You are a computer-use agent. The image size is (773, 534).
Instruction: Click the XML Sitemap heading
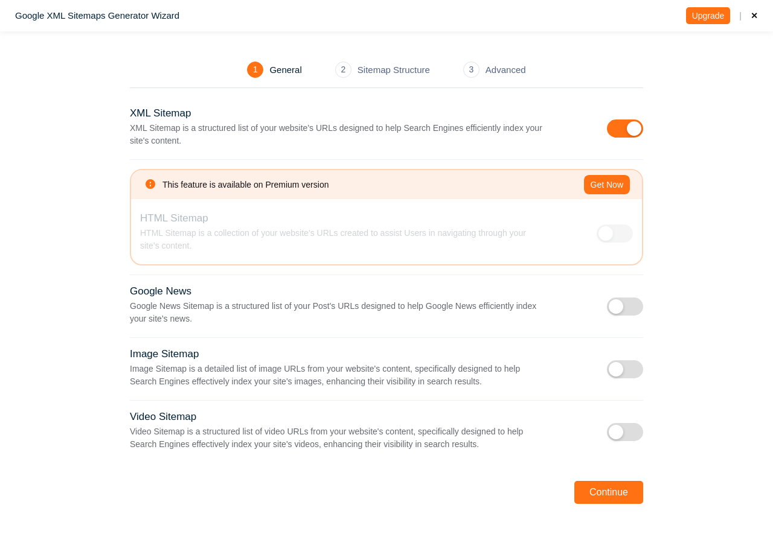(x=160, y=113)
